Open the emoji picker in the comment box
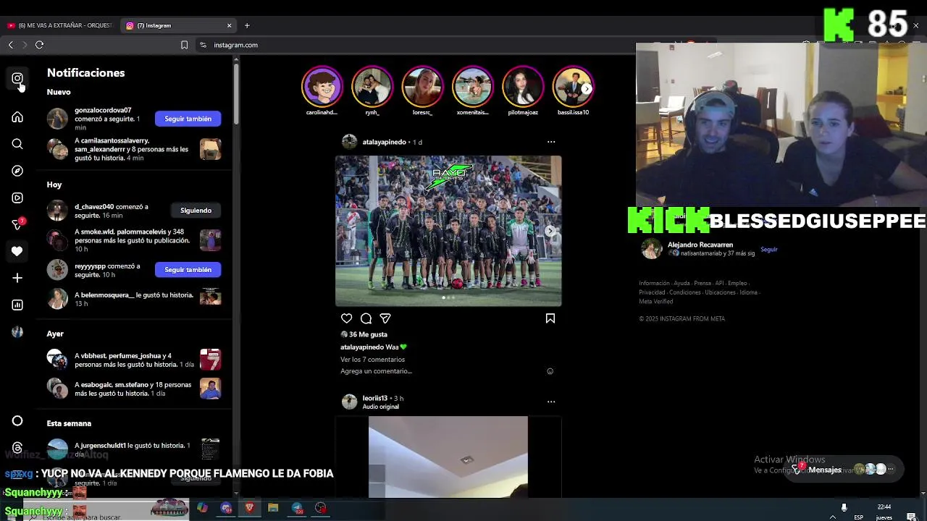Viewport: 927px width, 521px height. coord(550,371)
